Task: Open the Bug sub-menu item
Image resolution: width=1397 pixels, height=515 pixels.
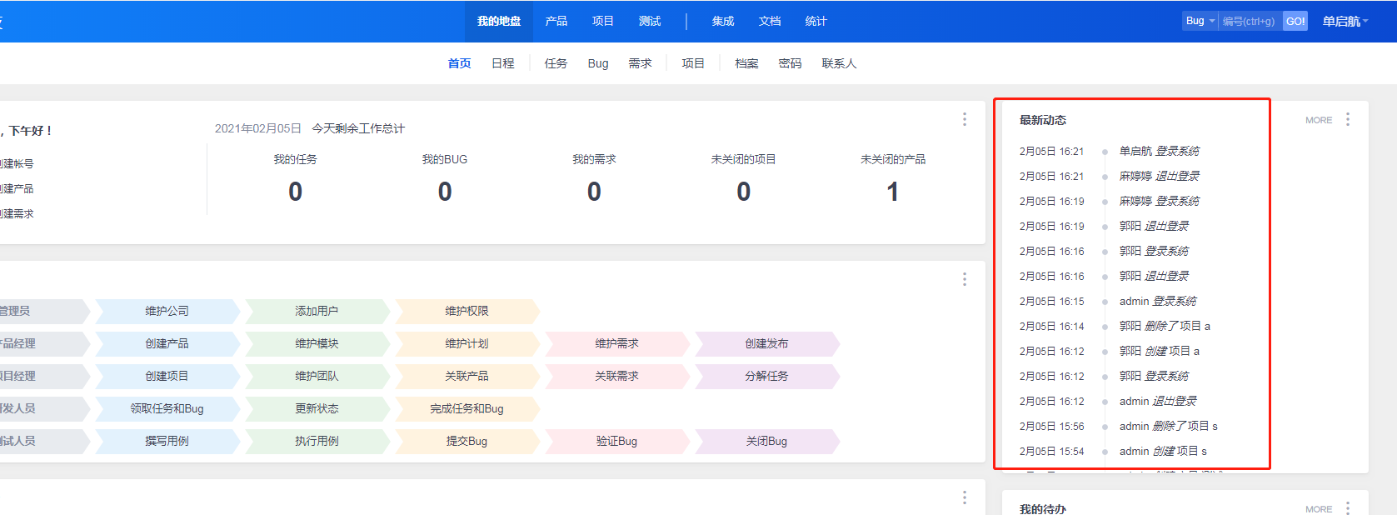Action: [598, 63]
